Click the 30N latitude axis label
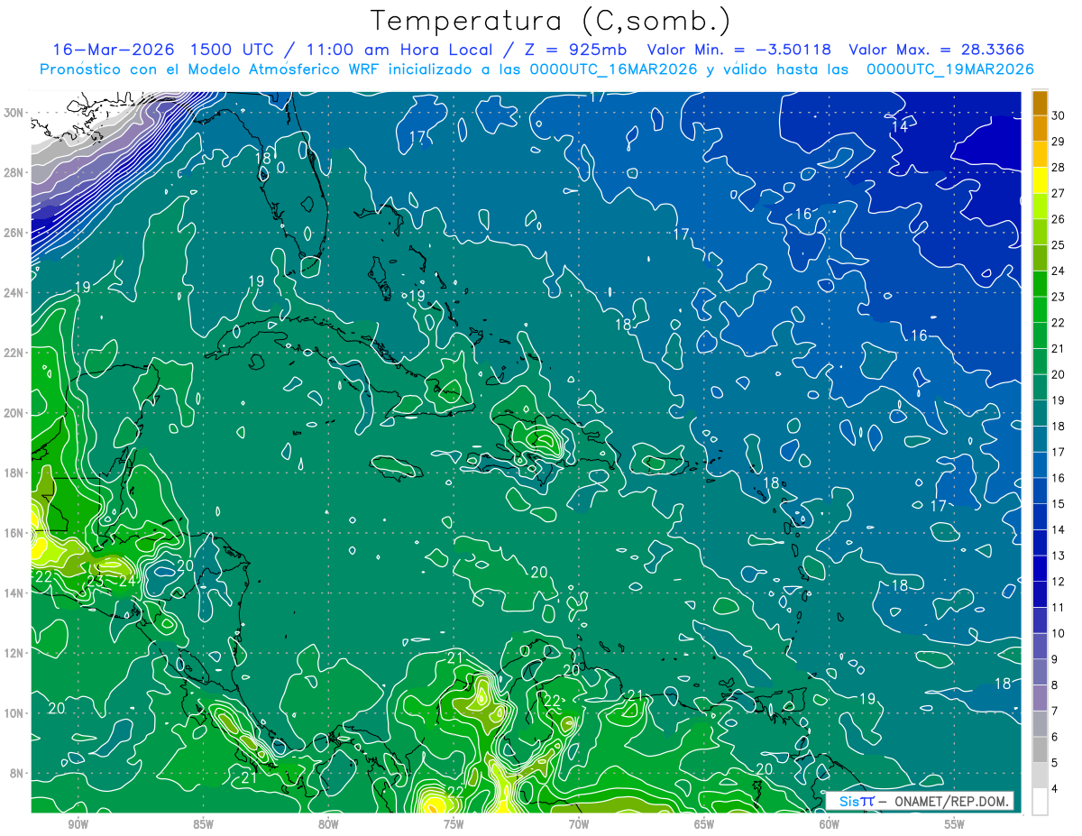 pyautogui.click(x=14, y=113)
